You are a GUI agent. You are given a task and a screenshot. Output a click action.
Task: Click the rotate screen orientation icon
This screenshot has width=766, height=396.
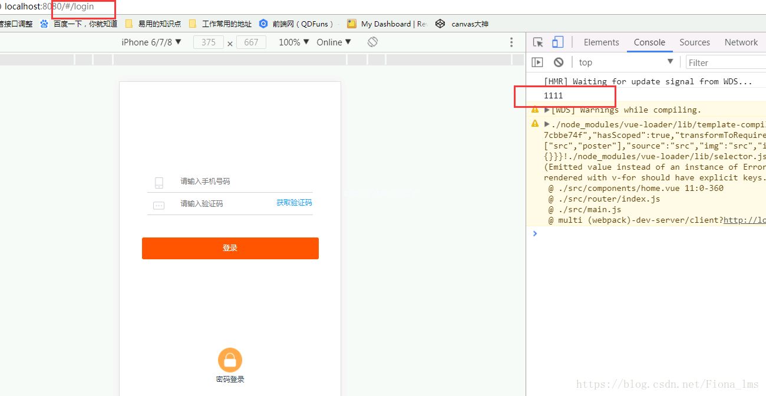372,42
